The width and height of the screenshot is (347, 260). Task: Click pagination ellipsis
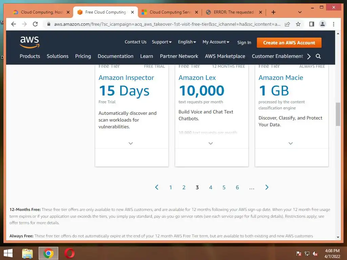(x=252, y=188)
